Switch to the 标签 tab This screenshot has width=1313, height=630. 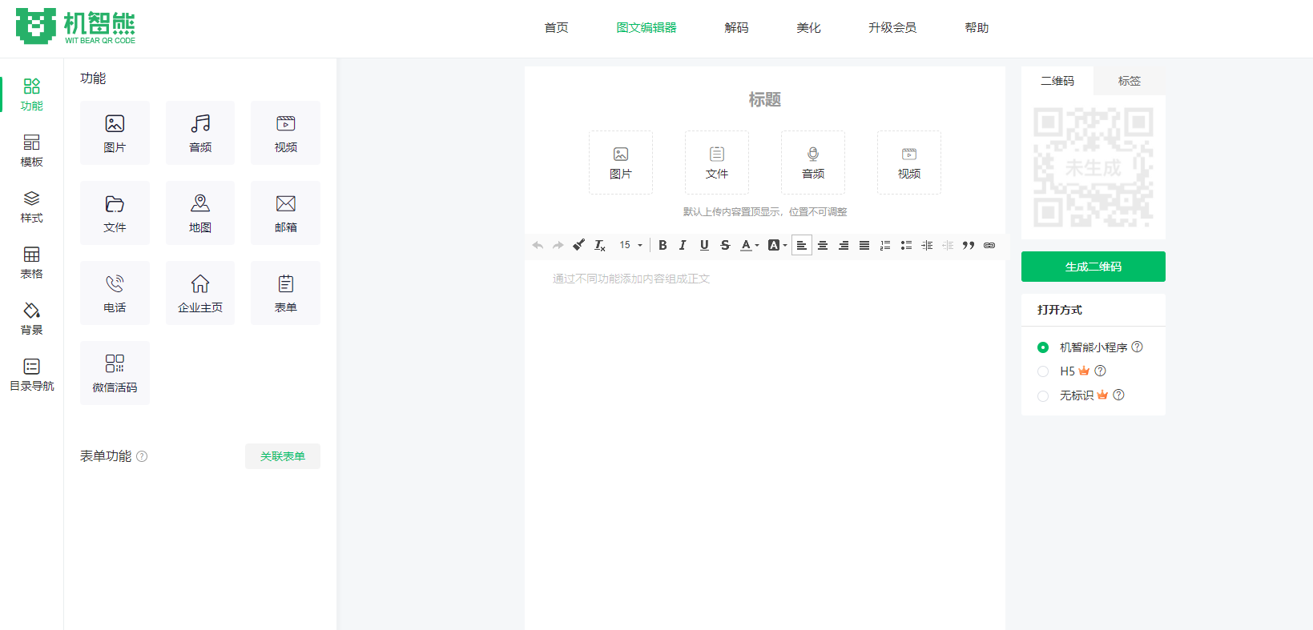(1129, 81)
